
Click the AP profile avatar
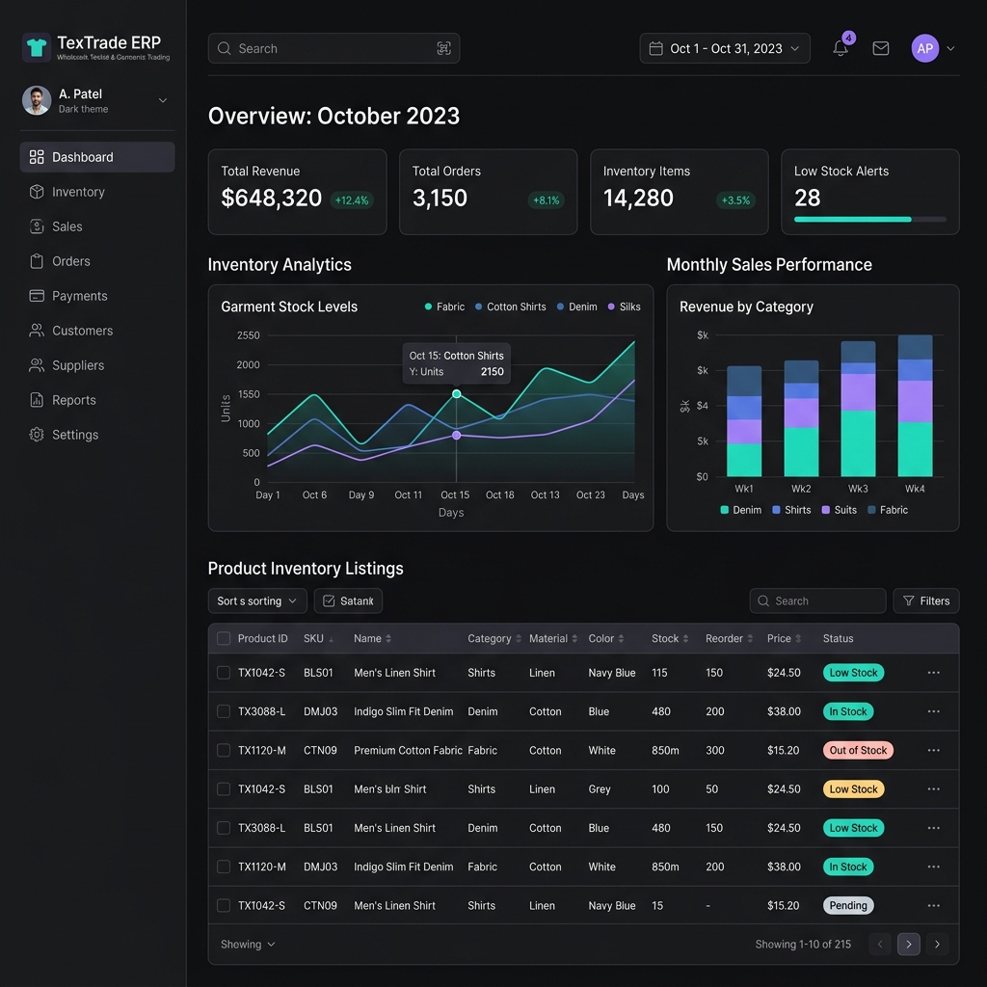924,48
